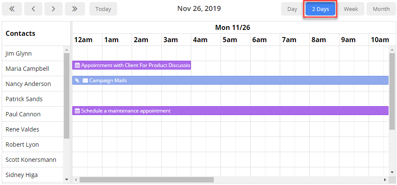
Task: Select contact Scott Konersmann
Action: pos(31,160)
